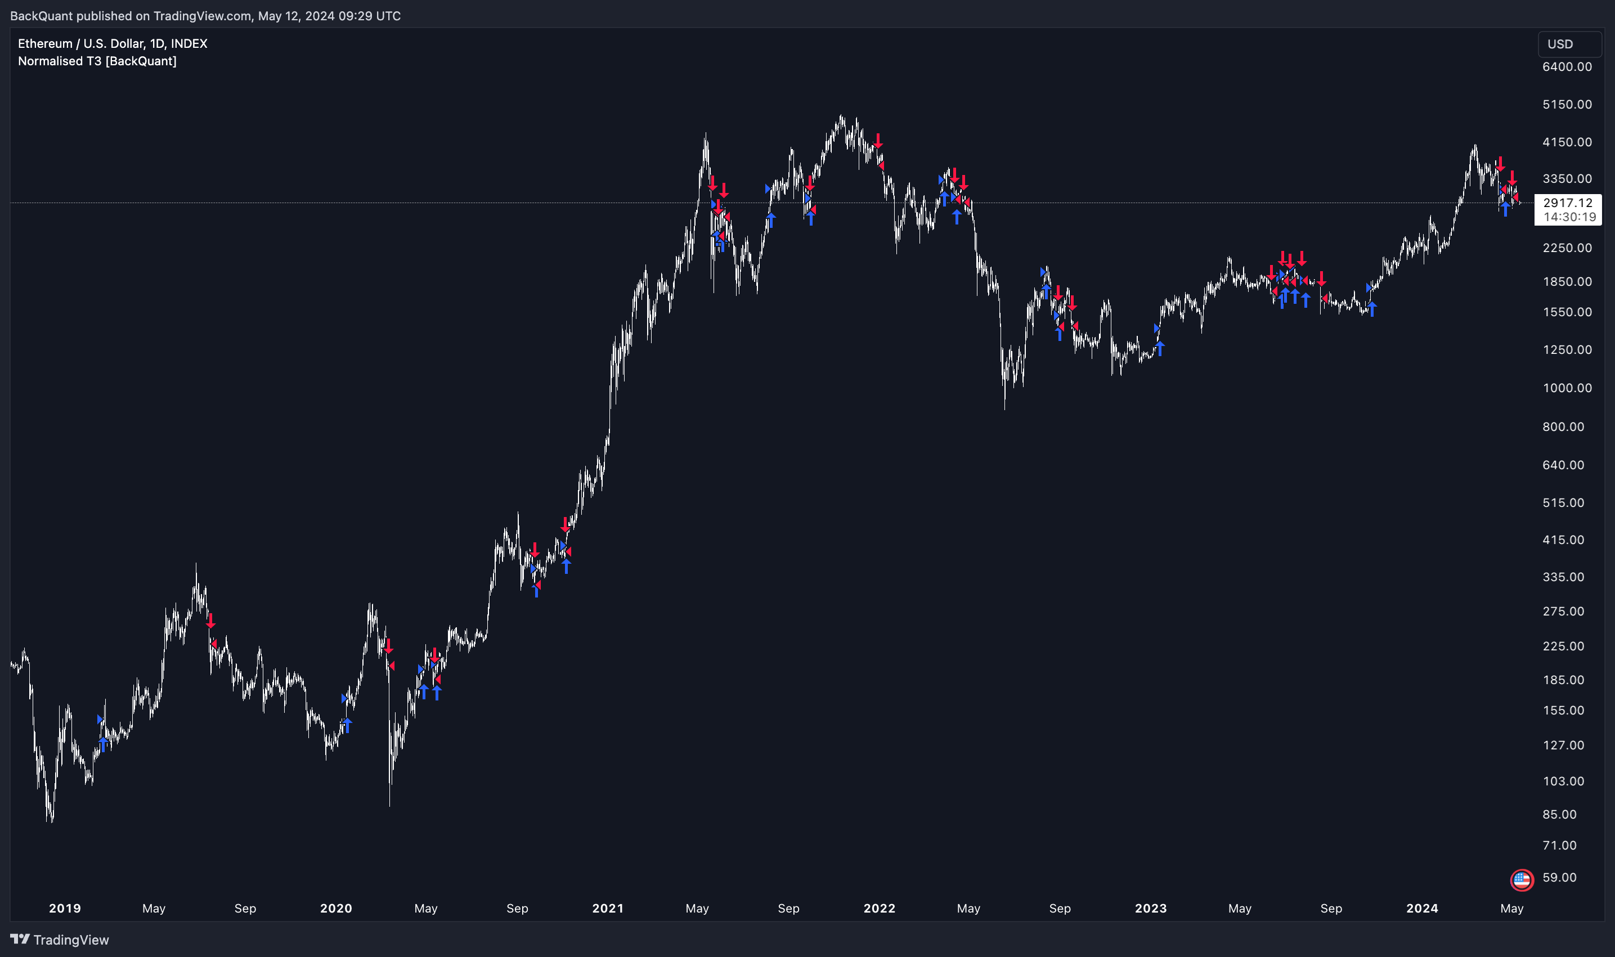Viewport: 1615px width, 957px height.
Task: Click the US flag event icon
Action: (1522, 879)
